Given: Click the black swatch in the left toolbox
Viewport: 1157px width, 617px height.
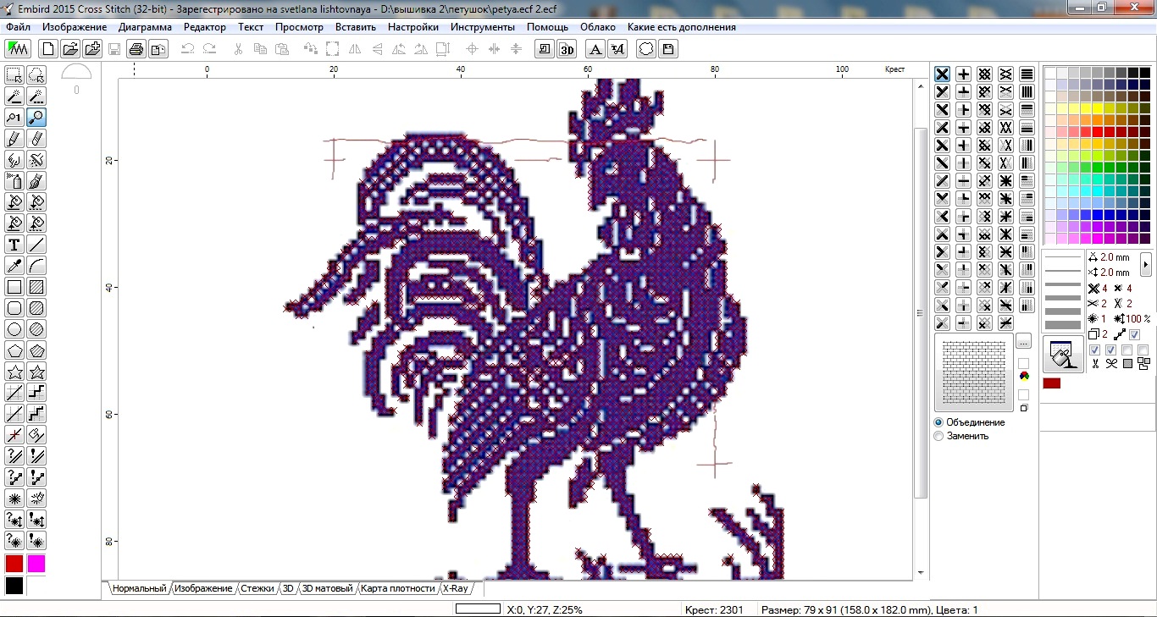Looking at the screenshot, I should coord(14,585).
